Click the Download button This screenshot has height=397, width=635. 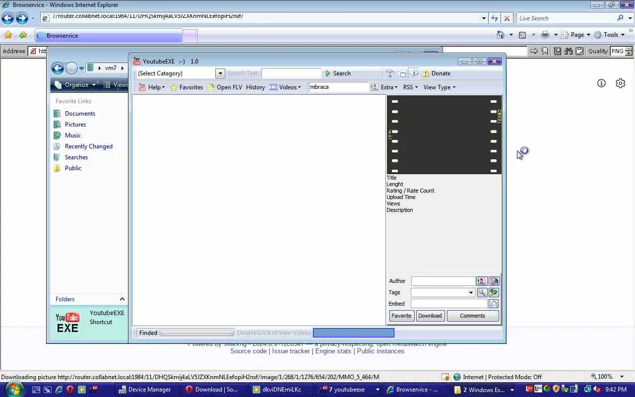pyautogui.click(x=430, y=316)
